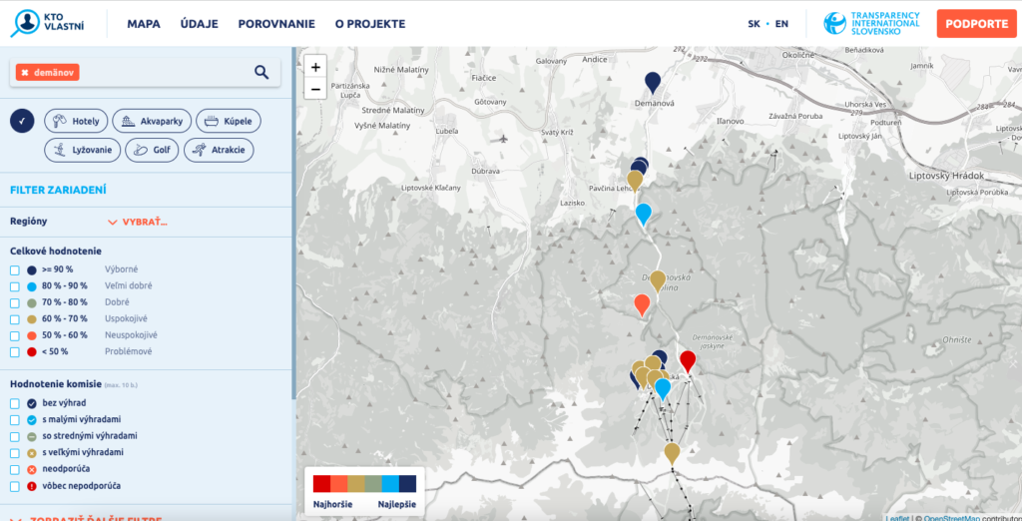Check the < 50 % Problémové rating
This screenshot has width=1022, height=521.
[15, 351]
